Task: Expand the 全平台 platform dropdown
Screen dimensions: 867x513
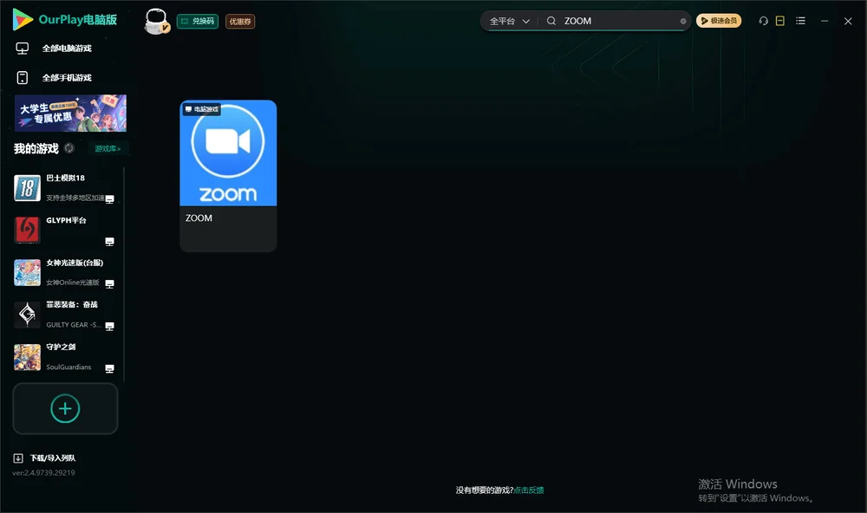Action: coord(509,21)
